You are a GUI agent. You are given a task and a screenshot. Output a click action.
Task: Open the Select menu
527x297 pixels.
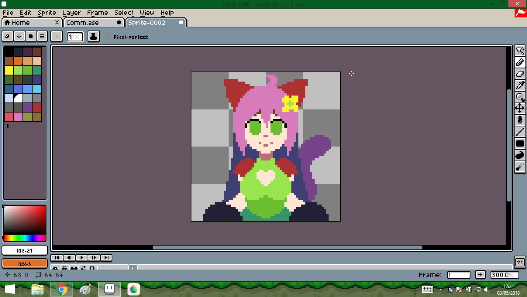(x=124, y=13)
